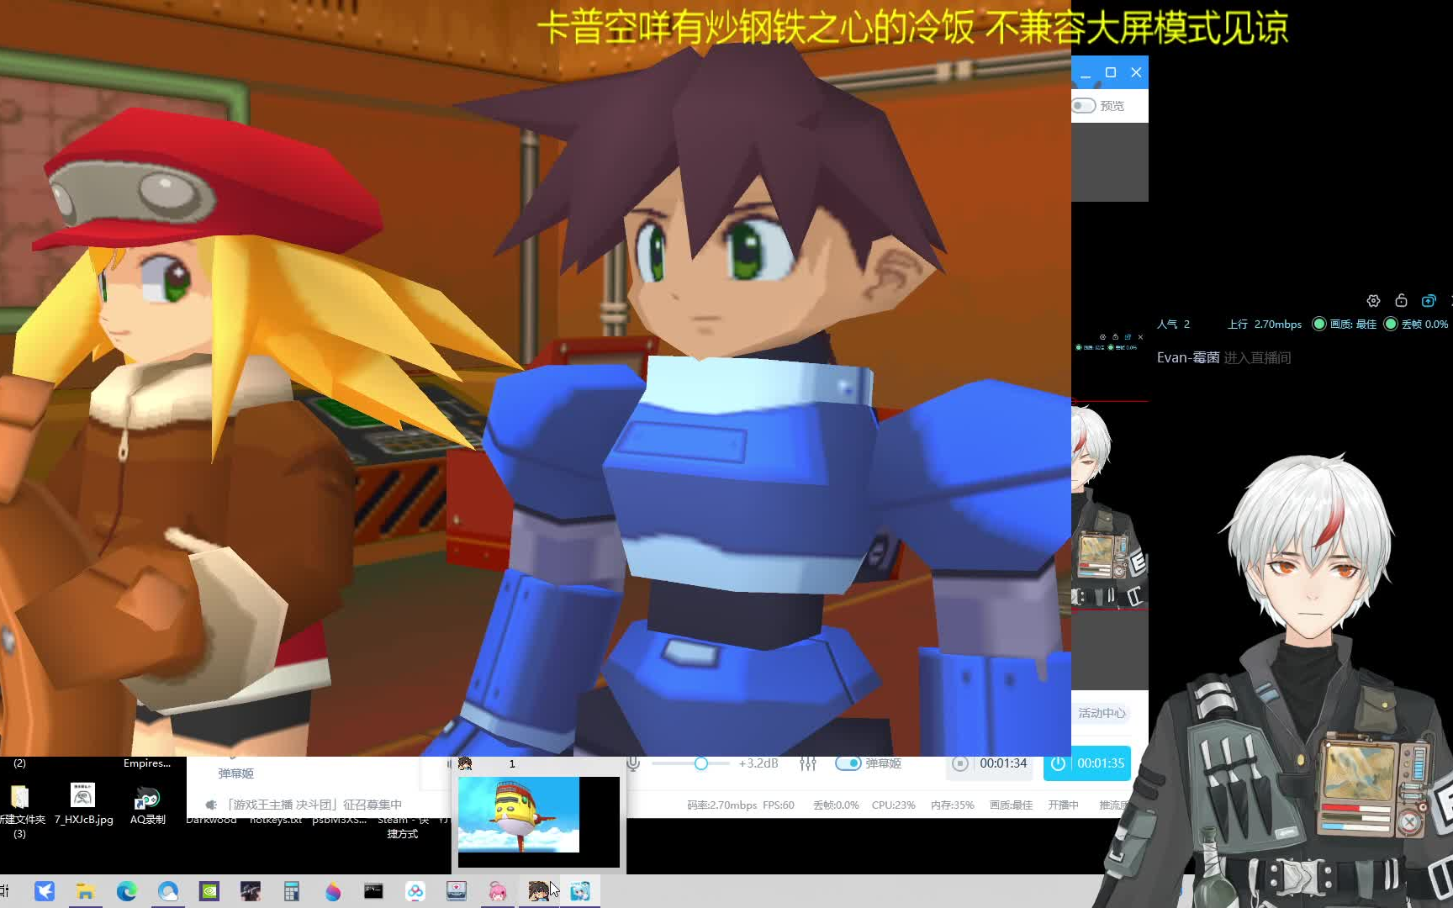
Task: Open the overlay settings gear icon
Action: click(x=1373, y=301)
